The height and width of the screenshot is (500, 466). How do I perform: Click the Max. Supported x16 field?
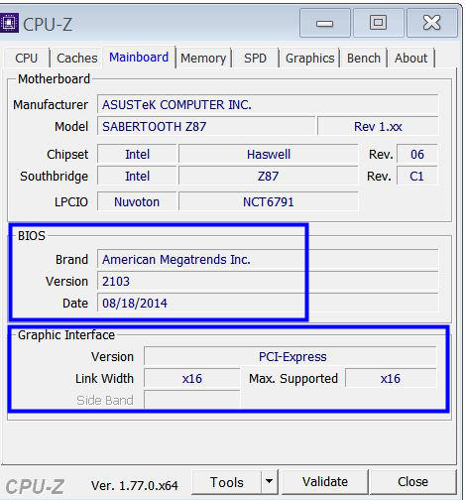[x=391, y=378]
